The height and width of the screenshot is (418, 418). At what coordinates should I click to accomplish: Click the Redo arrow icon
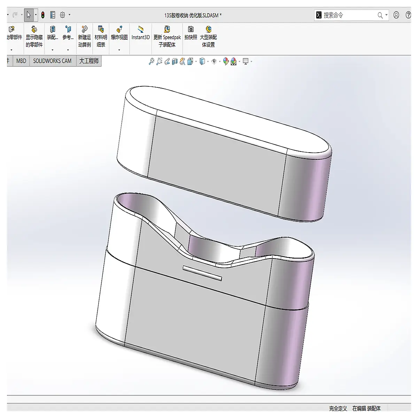pos(15,15)
